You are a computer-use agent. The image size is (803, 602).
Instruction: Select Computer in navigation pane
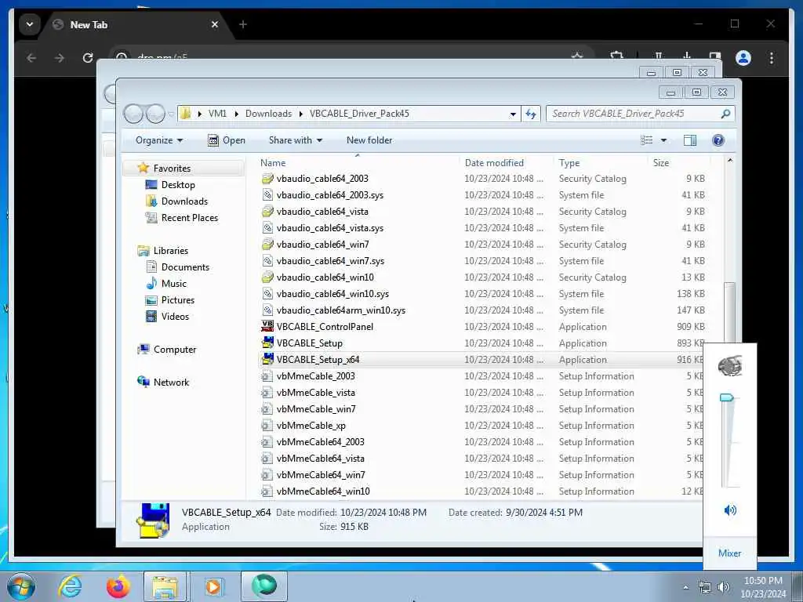tap(175, 349)
